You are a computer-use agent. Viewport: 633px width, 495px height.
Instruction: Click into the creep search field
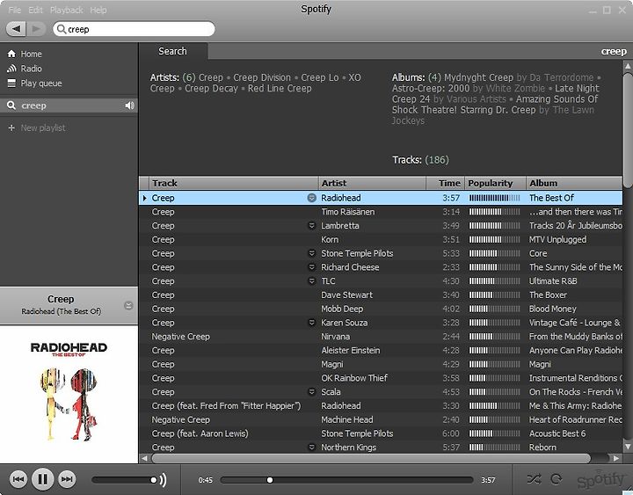(x=134, y=29)
